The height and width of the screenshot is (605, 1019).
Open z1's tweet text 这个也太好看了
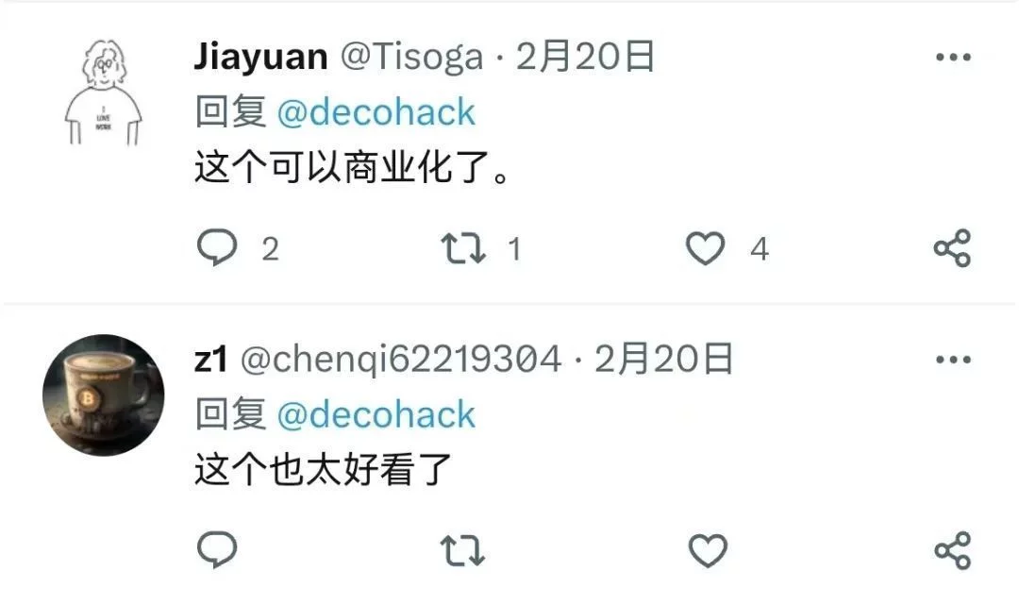pyautogui.click(x=323, y=469)
